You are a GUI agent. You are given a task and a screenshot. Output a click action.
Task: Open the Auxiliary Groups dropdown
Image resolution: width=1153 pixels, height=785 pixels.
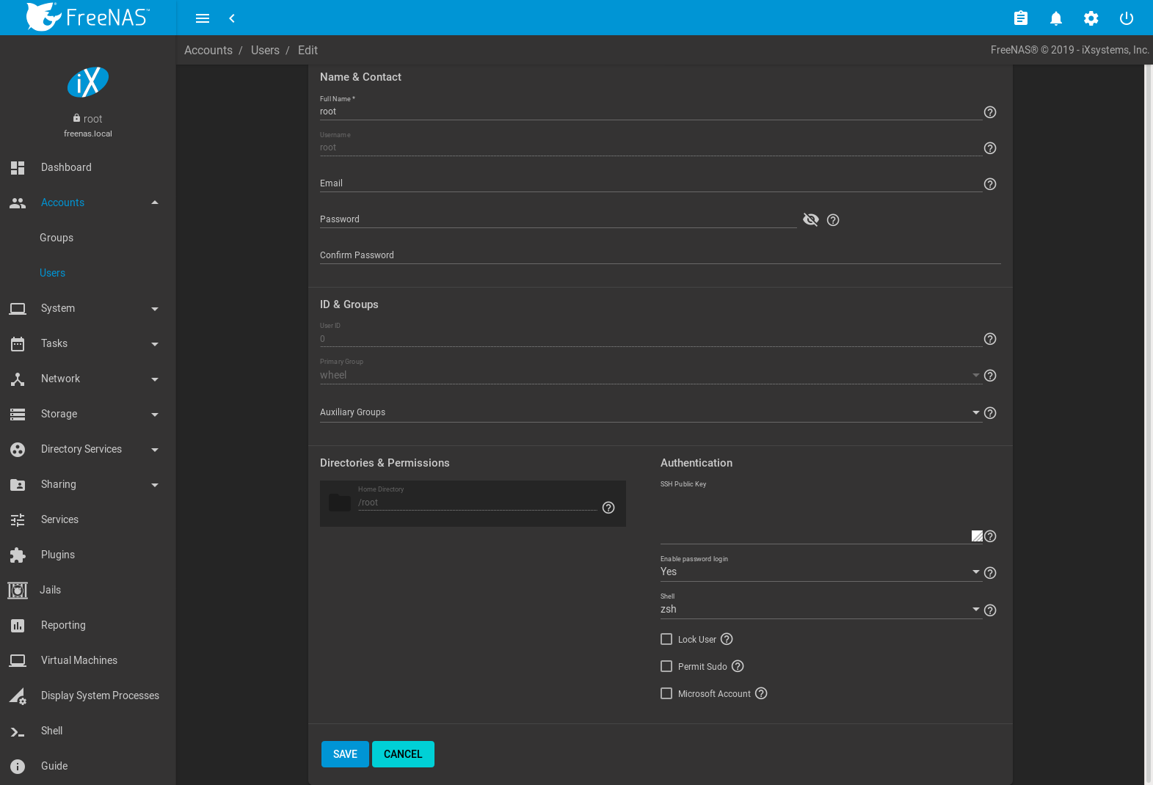point(650,412)
